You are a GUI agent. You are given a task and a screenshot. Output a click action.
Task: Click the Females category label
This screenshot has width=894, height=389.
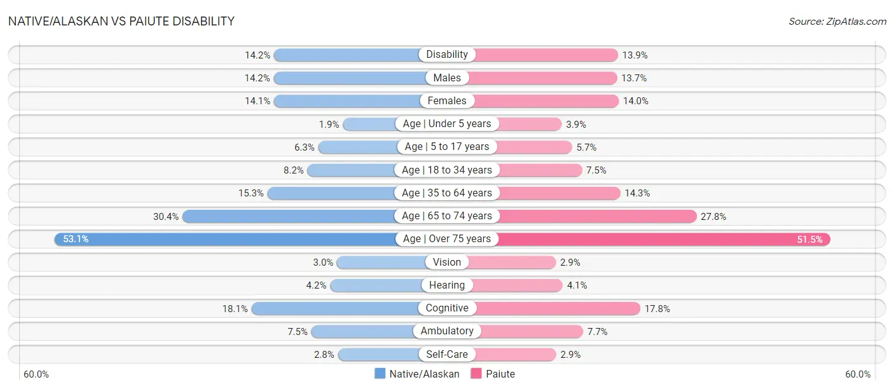pyautogui.click(x=447, y=100)
